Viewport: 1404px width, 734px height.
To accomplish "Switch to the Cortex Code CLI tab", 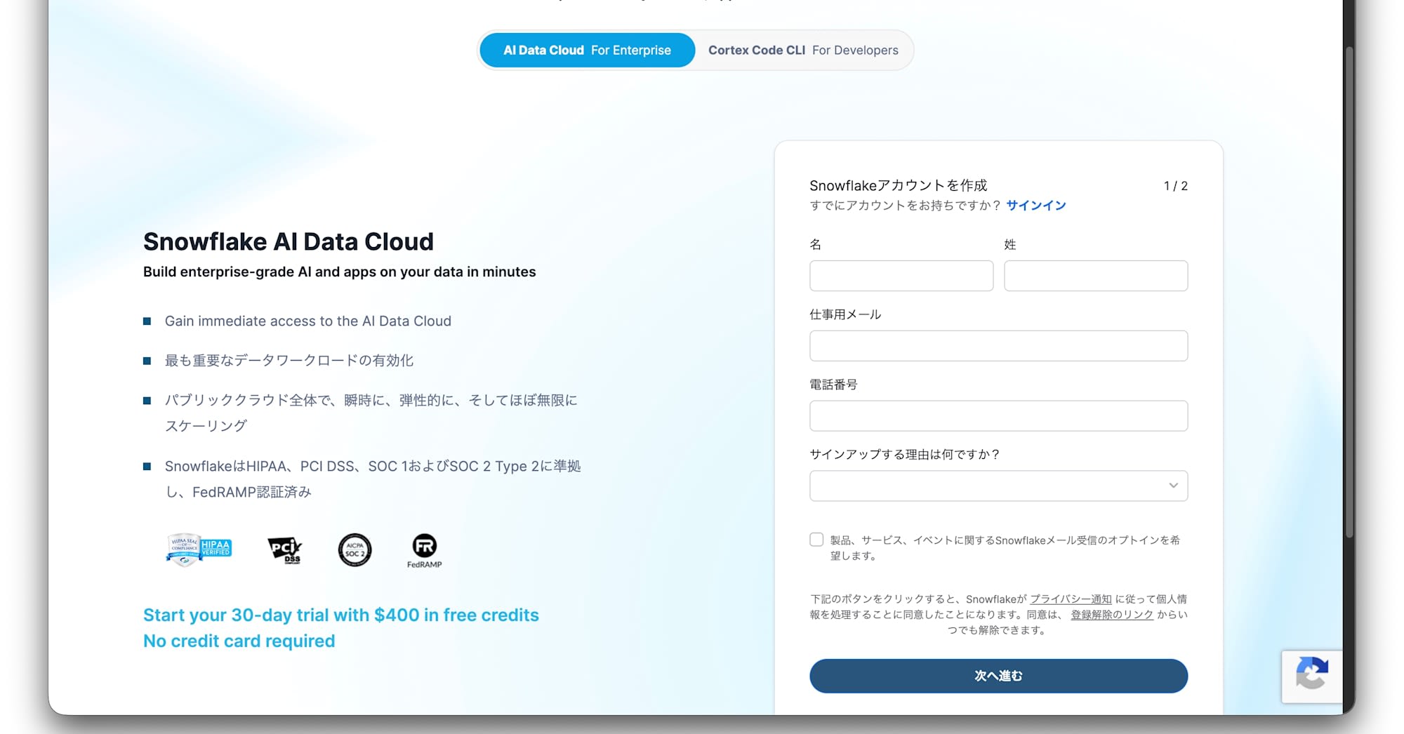I will point(802,50).
